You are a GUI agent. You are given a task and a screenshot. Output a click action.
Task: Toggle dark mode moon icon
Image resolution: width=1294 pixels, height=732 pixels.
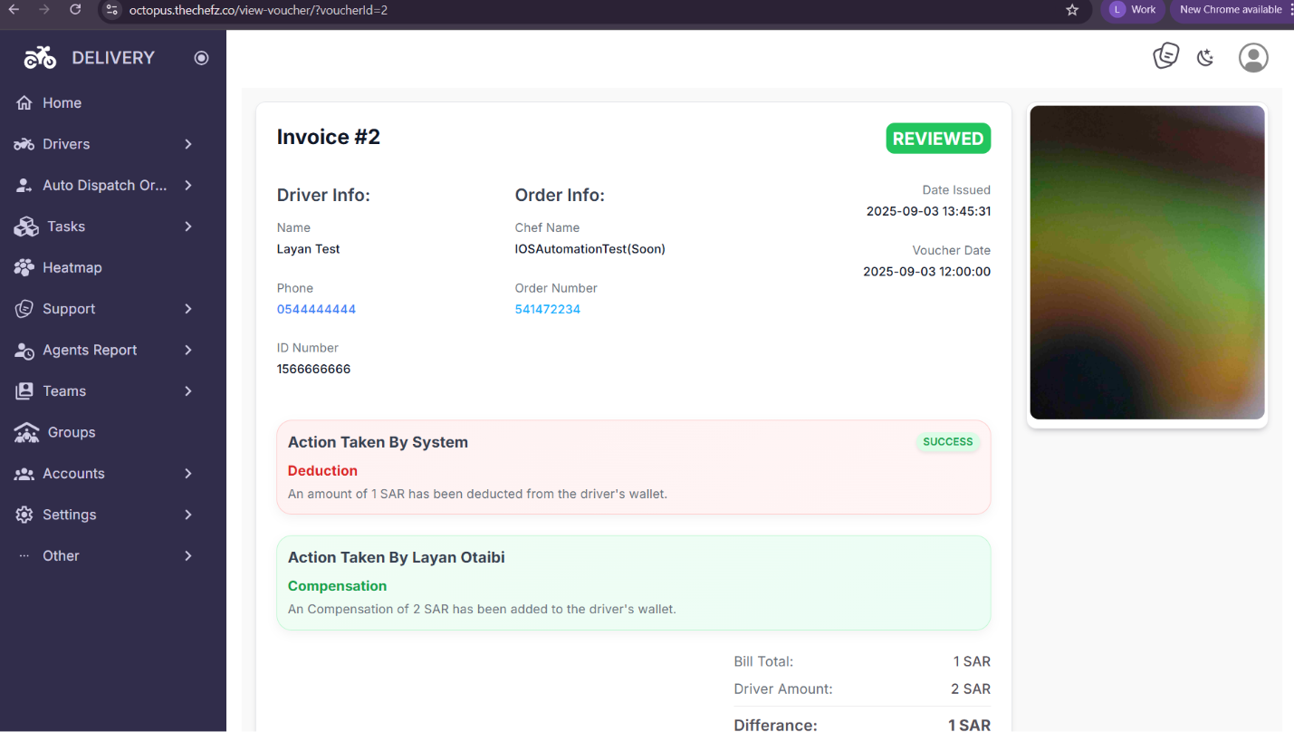pyautogui.click(x=1205, y=58)
